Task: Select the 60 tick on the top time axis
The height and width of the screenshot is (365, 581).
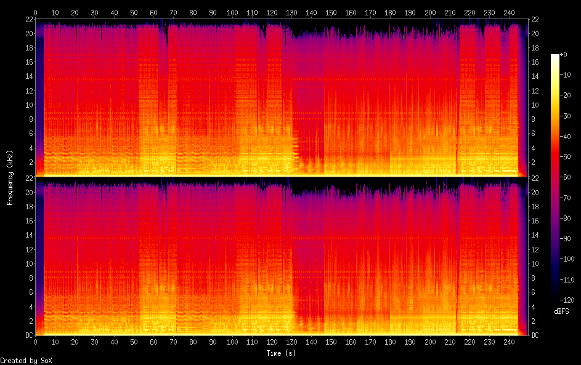Action: (153, 12)
